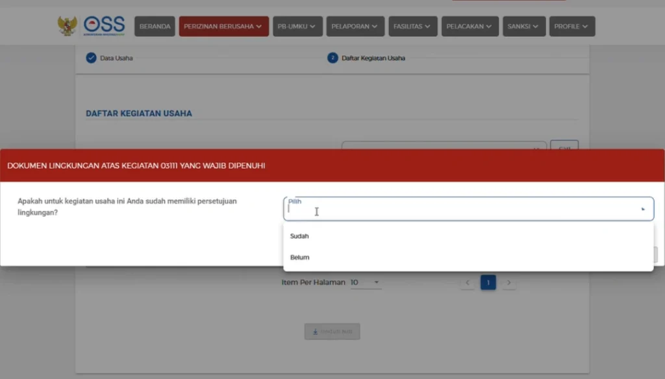Click the Data Usaha checkmark step icon
Screen dimensions: 665x379
tap(91, 58)
